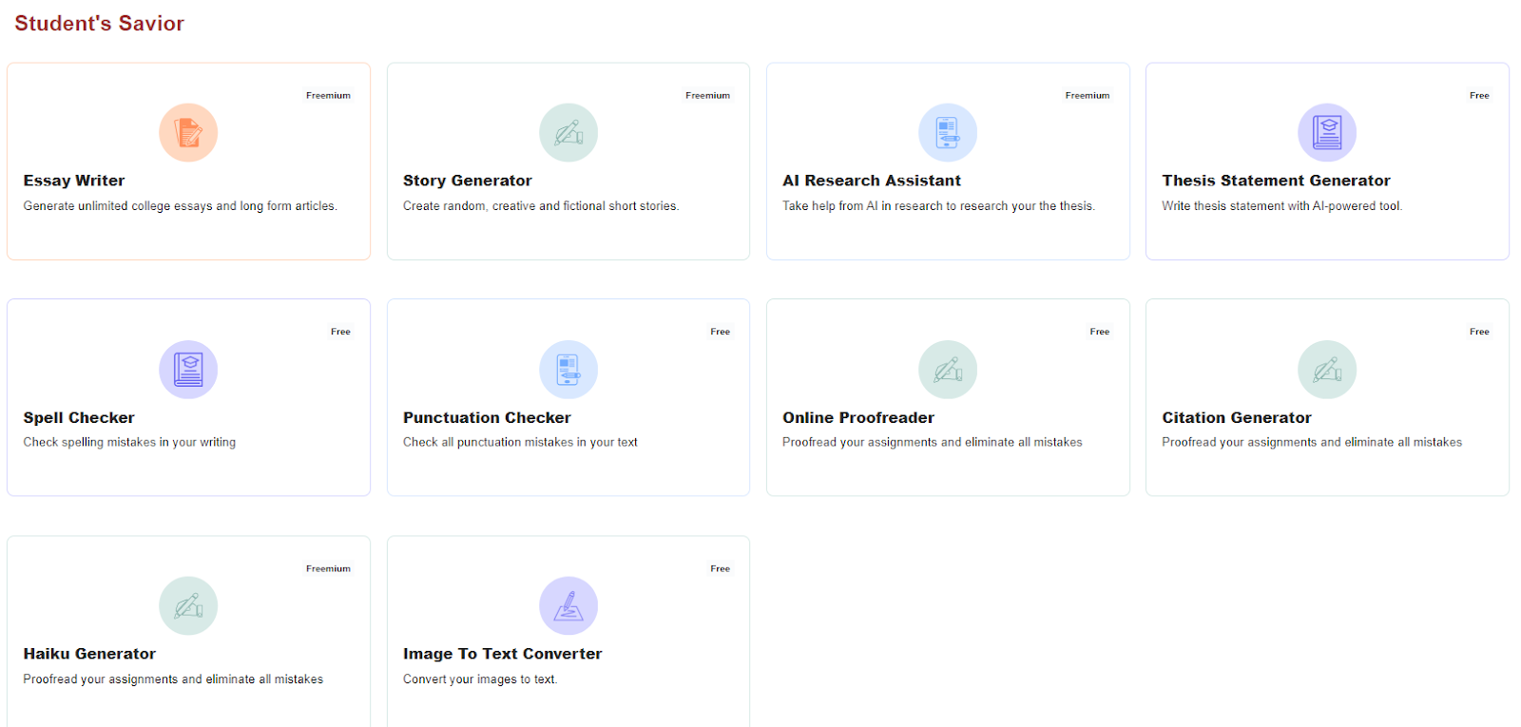Click the AI Research Assistant phone icon

tap(948, 132)
